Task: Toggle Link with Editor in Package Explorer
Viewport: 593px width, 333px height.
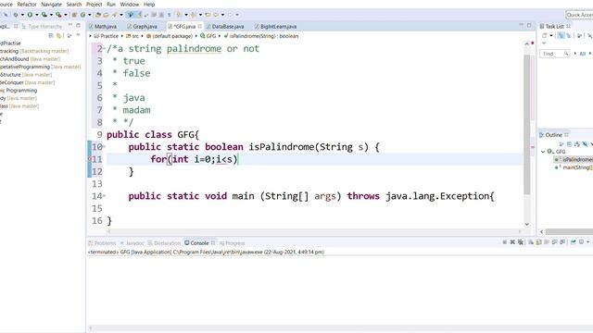Action: pos(58,35)
